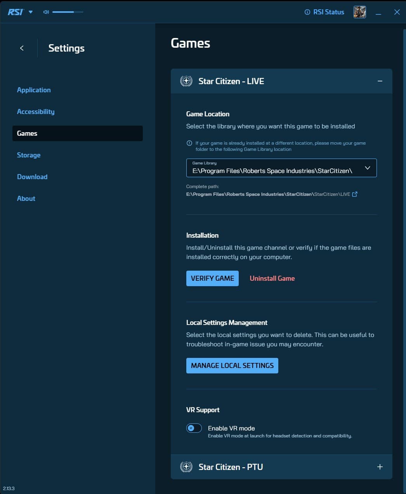Go back using the Settings back arrow
Screen dimensions: 406x494
22,48
